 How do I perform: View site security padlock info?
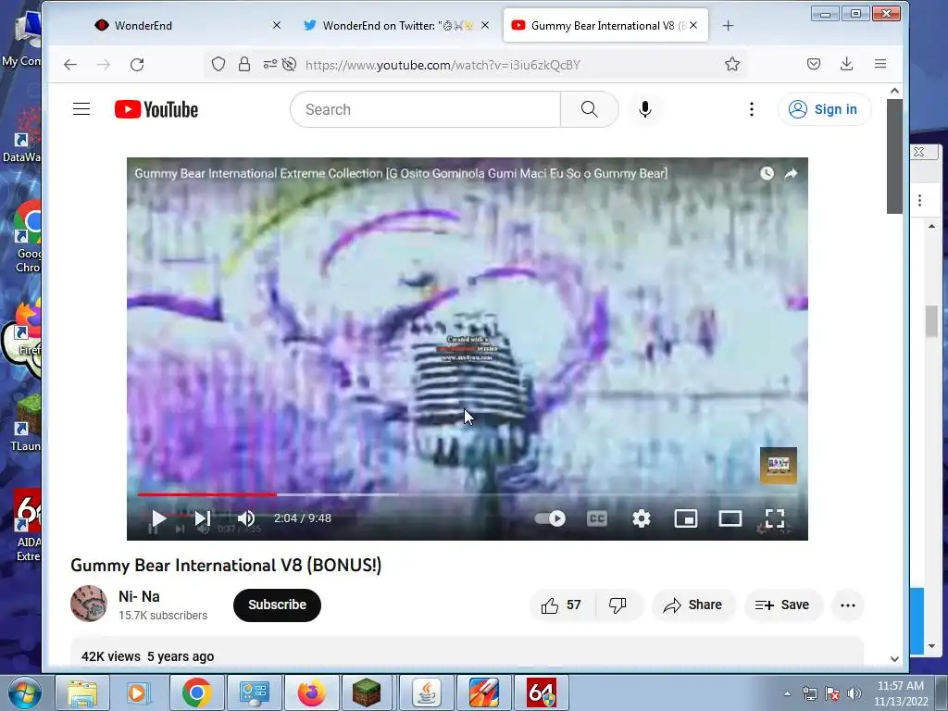[244, 64]
